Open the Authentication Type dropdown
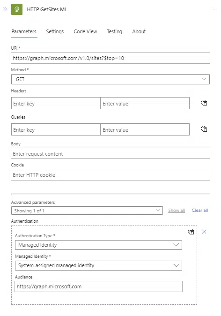The width and height of the screenshot is (221, 316). (98, 245)
